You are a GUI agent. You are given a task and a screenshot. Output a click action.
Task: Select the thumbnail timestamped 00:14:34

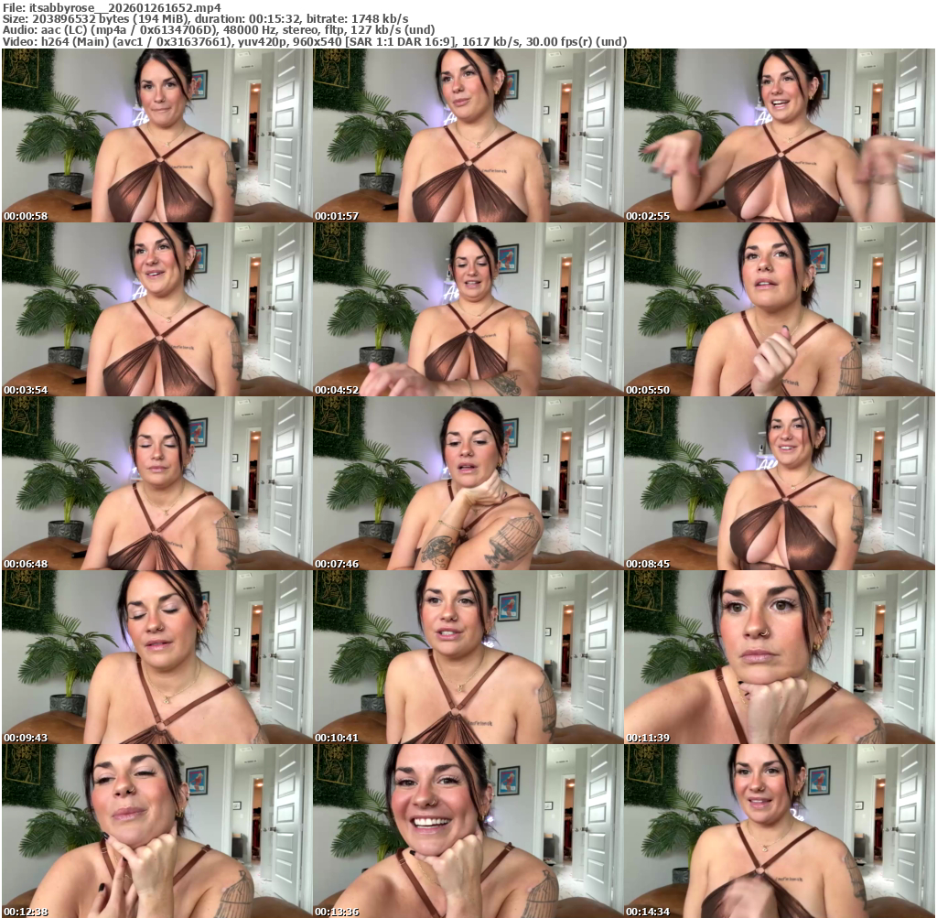tap(780, 831)
